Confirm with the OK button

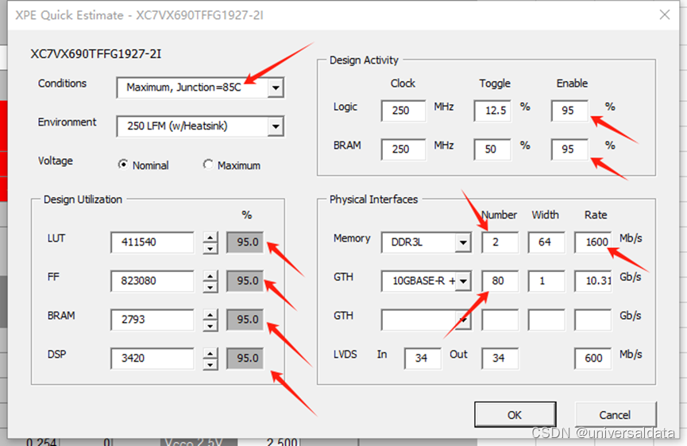coord(515,414)
